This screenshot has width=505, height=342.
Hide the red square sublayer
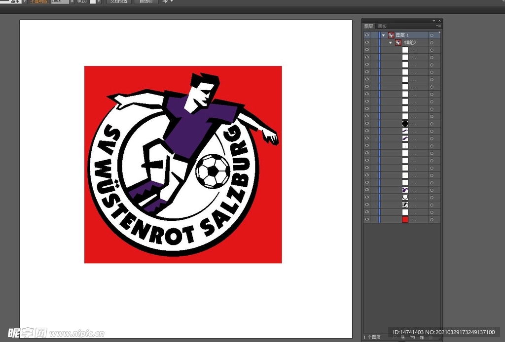[x=367, y=219]
